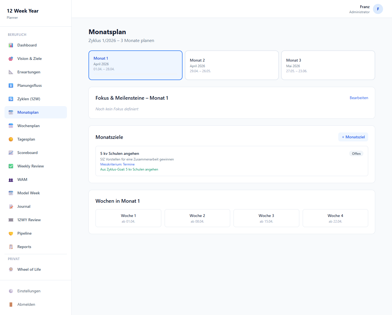
Task: Click the WAM people icon
Action: coord(11,180)
